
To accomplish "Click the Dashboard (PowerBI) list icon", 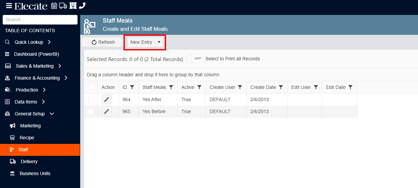I will click(x=7, y=54).
